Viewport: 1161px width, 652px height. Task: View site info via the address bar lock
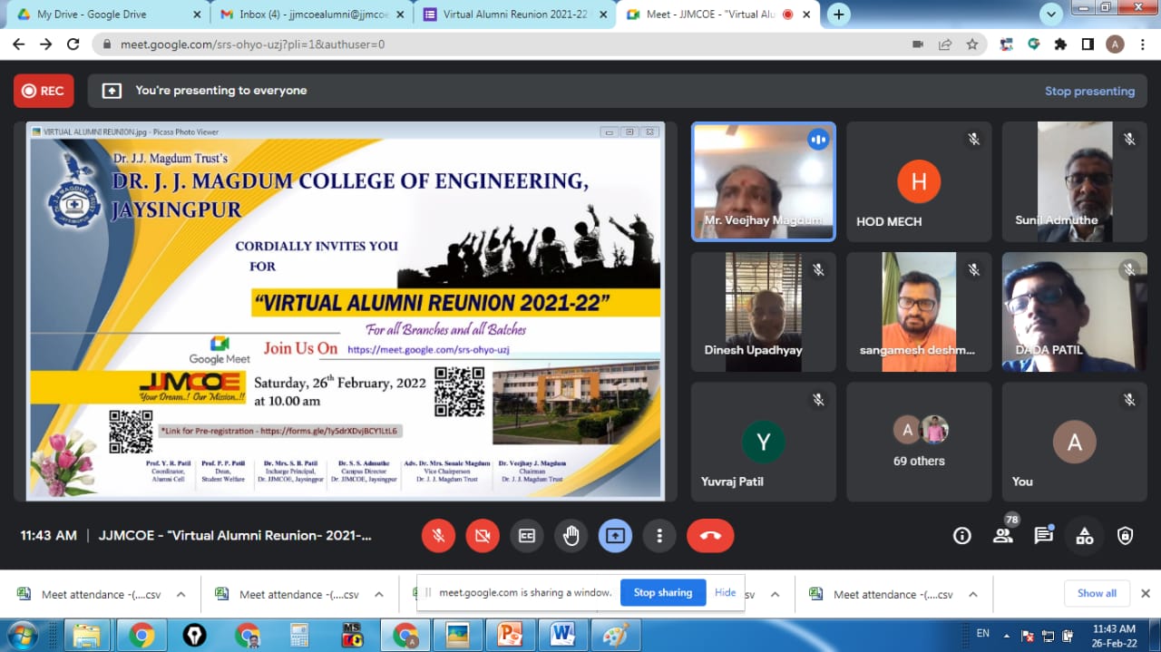coord(107,44)
